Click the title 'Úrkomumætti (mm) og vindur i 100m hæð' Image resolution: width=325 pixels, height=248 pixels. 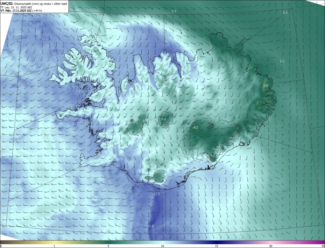pyautogui.click(x=41, y=4)
